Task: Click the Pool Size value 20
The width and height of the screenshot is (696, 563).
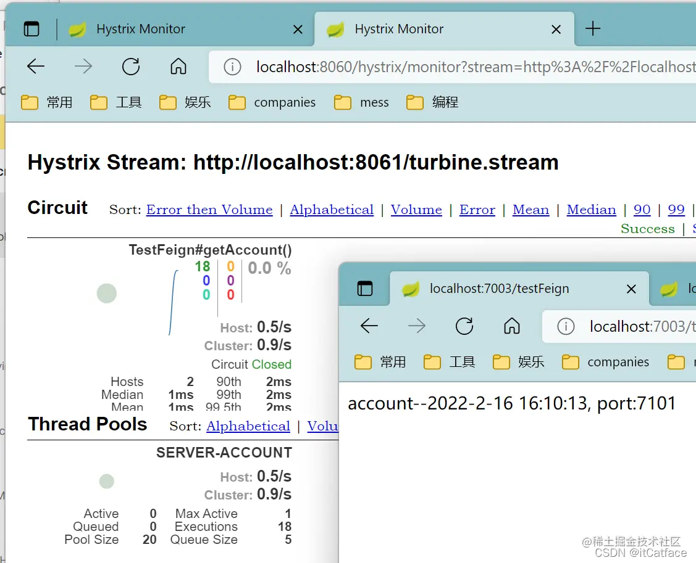Action: pyautogui.click(x=149, y=540)
